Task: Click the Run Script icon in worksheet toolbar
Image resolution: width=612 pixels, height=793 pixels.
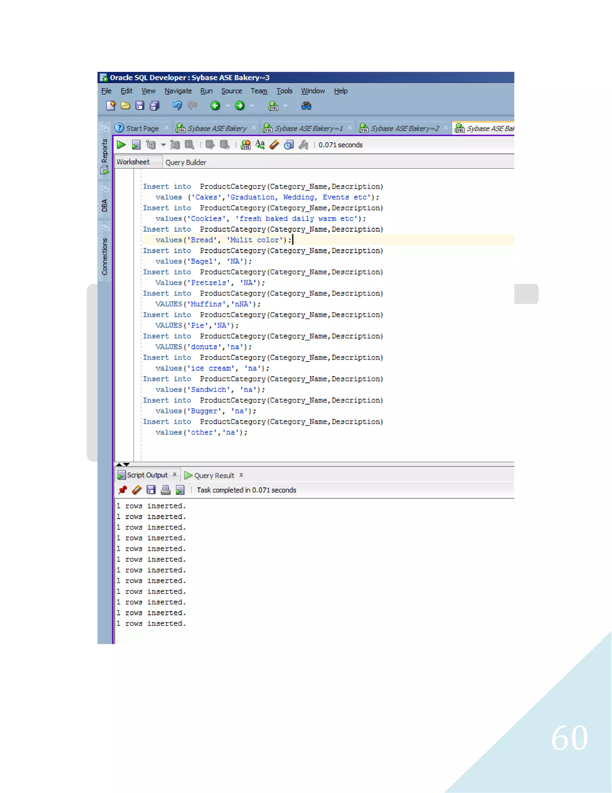Action: 136,145
